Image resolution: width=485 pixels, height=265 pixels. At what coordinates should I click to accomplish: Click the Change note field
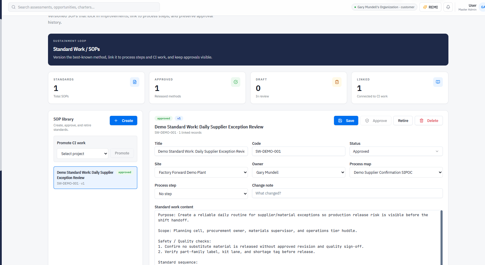pyautogui.click(x=347, y=193)
